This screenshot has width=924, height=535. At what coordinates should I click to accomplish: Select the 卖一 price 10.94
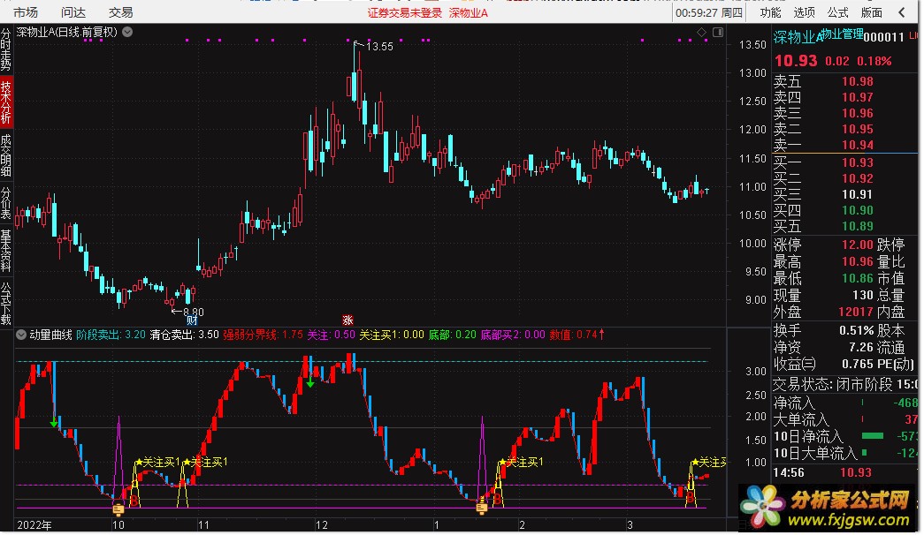pyautogui.click(x=858, y=146)
